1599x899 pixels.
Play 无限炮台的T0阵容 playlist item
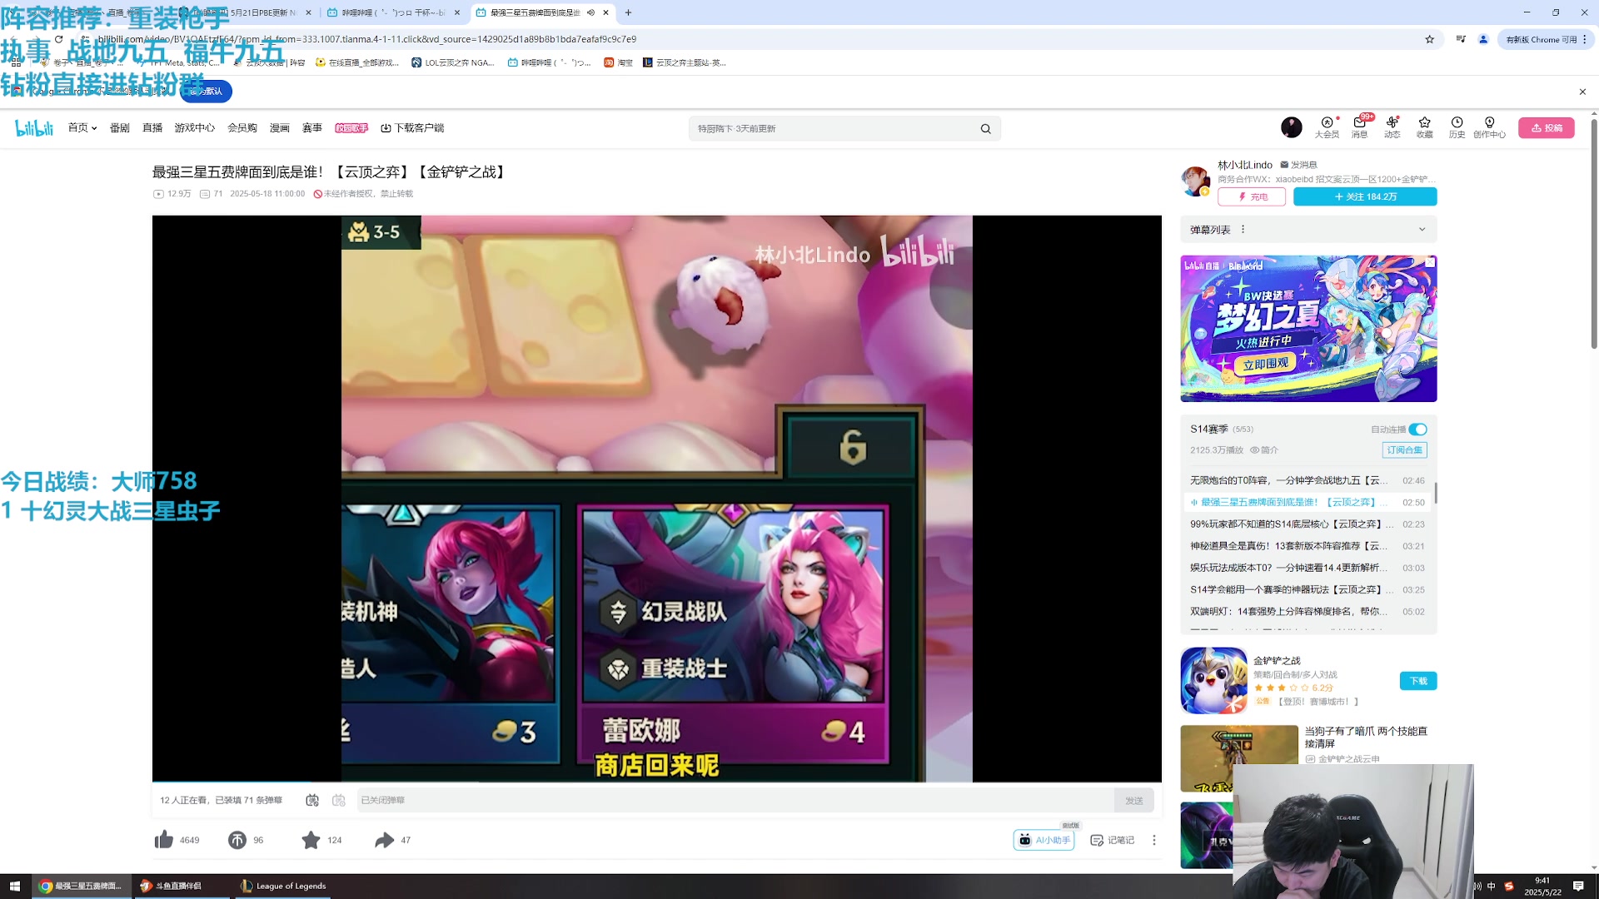click(x=1308, y=480)
